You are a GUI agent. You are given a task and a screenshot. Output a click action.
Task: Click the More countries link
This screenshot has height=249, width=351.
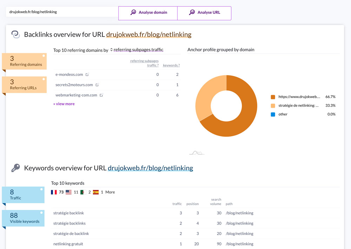click(110, 192)
